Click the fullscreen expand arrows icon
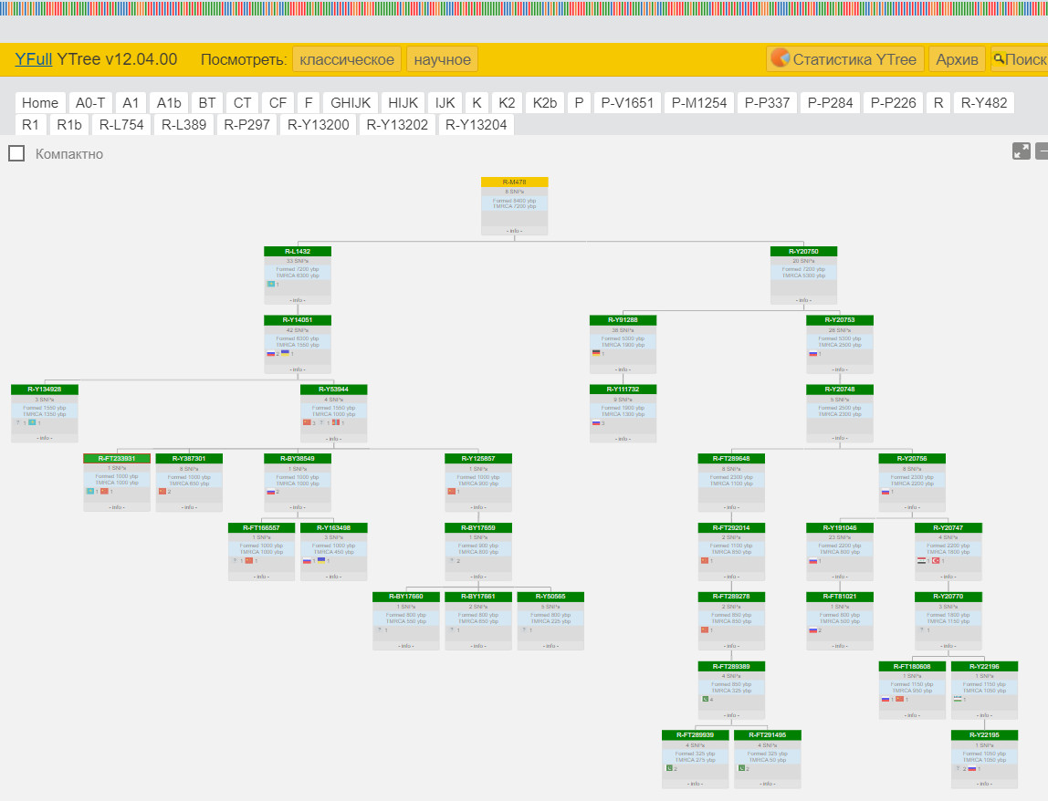 [x=1022, y=151]
